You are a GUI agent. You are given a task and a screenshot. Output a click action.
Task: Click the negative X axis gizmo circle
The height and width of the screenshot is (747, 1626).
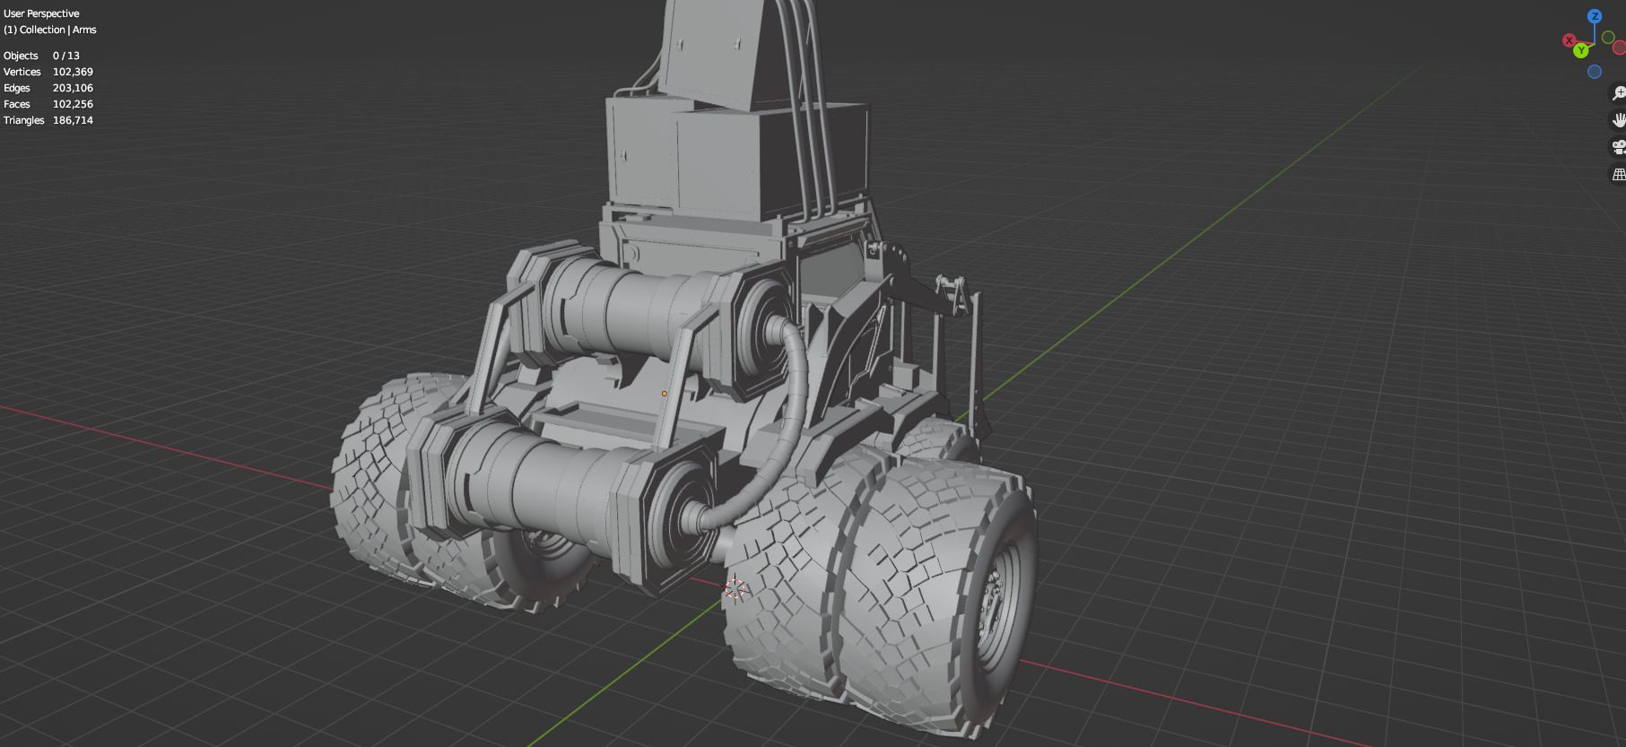pyautogui.click(x=1620, y=48)
